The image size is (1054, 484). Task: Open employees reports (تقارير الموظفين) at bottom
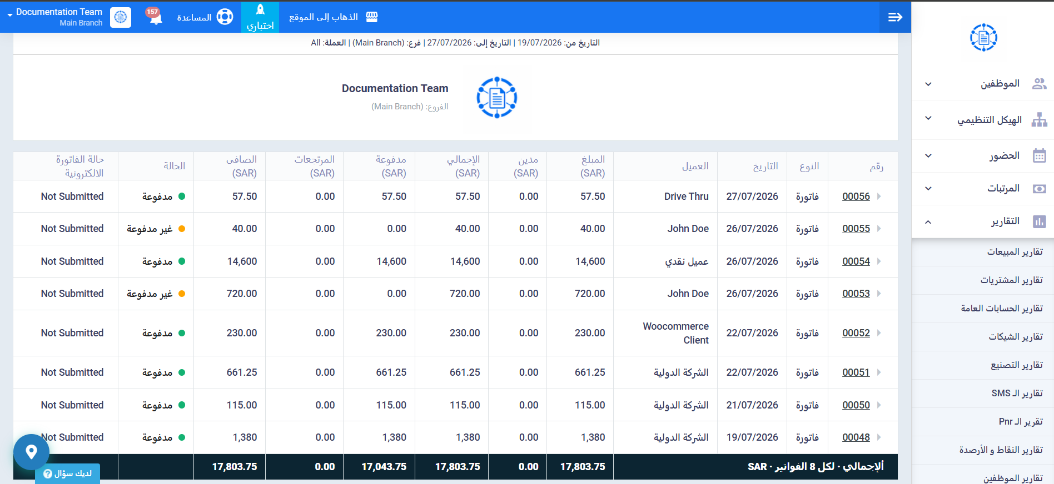pos(1013,478)
